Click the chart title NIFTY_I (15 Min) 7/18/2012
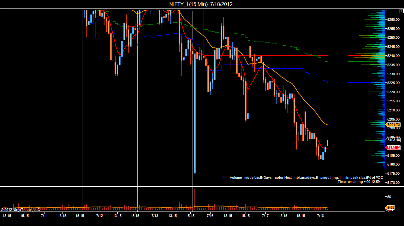 (201, 4)
